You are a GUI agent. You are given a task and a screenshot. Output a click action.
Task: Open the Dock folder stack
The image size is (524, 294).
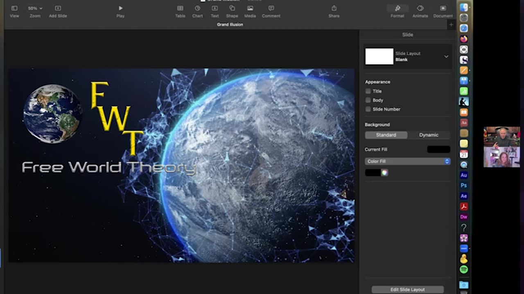464,285
